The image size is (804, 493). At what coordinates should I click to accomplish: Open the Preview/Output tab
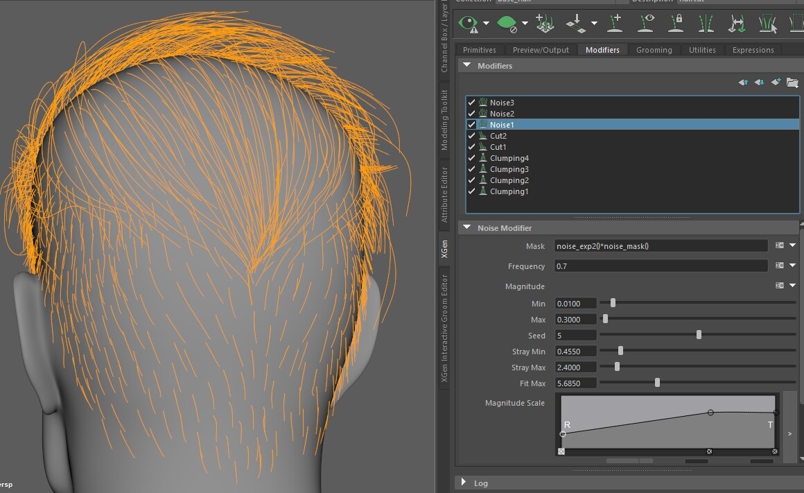click(x=541, y=50)
